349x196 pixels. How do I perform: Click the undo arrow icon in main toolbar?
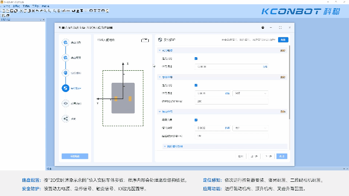pos(37,11)
